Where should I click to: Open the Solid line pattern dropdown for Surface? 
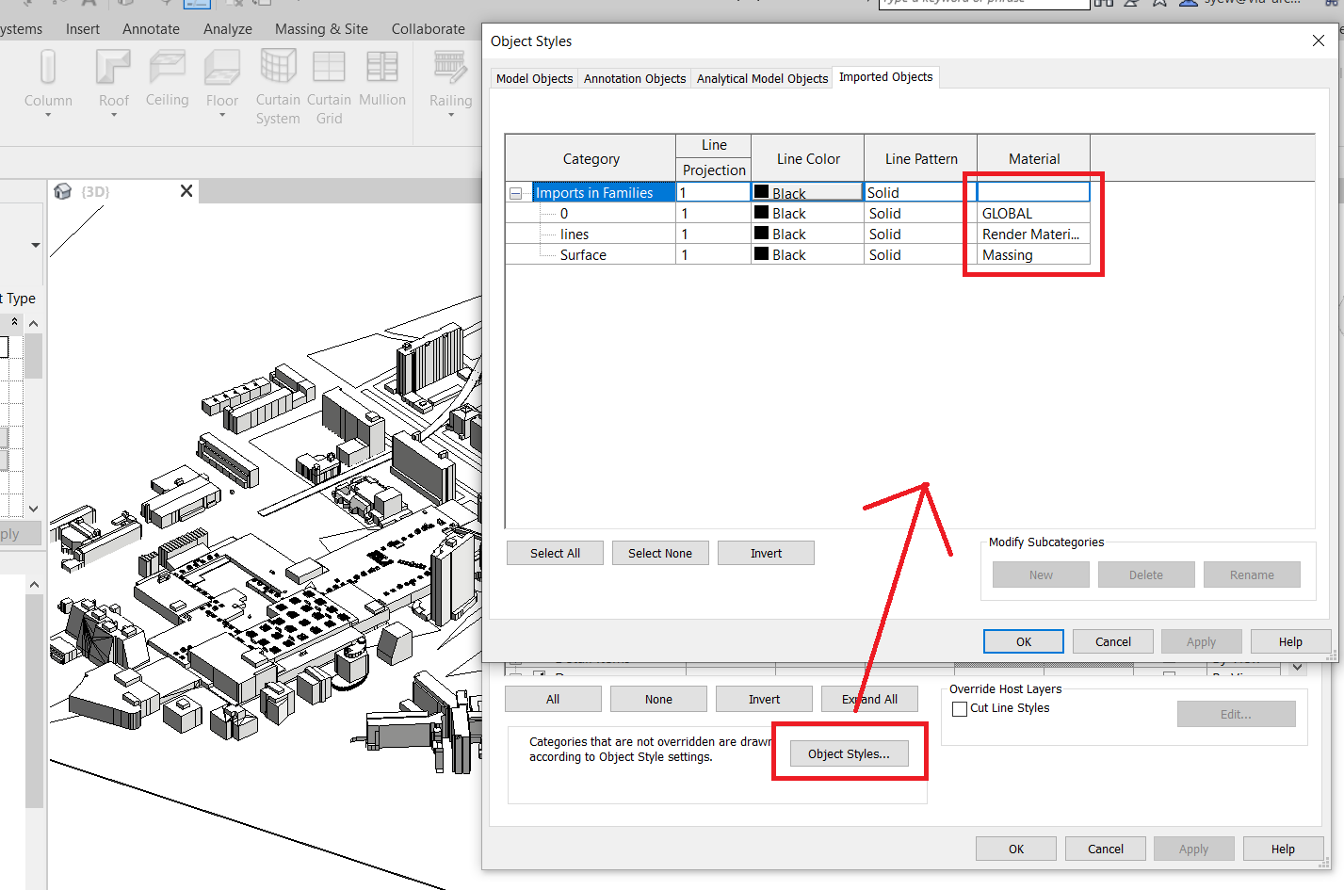point(918,254)
